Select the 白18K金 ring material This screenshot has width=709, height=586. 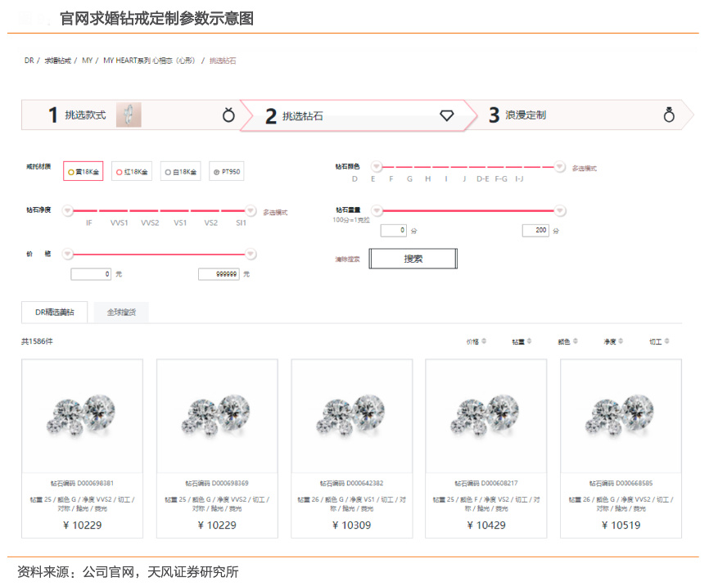[x=180, y=172]
